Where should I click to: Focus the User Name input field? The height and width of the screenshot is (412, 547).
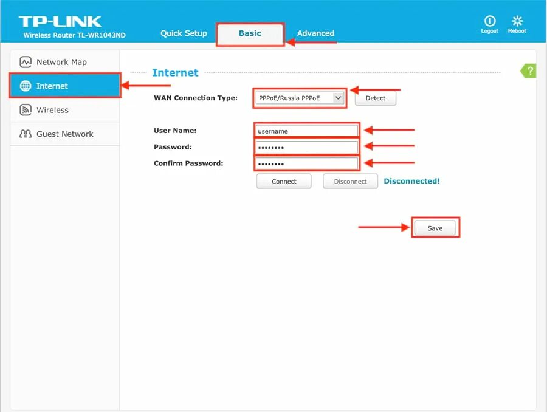(x=307, y=131)
